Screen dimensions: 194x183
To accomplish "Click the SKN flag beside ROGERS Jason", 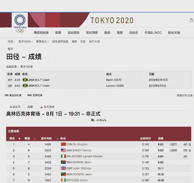I will 63,174.
